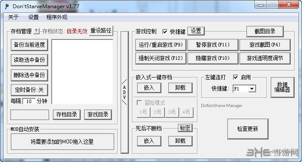Click the app icon in title bar
The width and height of the screenshot is (302, 162).
[x=7, y=6]
